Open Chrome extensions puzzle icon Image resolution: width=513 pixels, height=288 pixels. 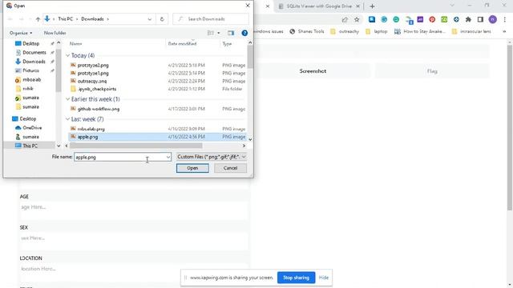coord(468,19)
